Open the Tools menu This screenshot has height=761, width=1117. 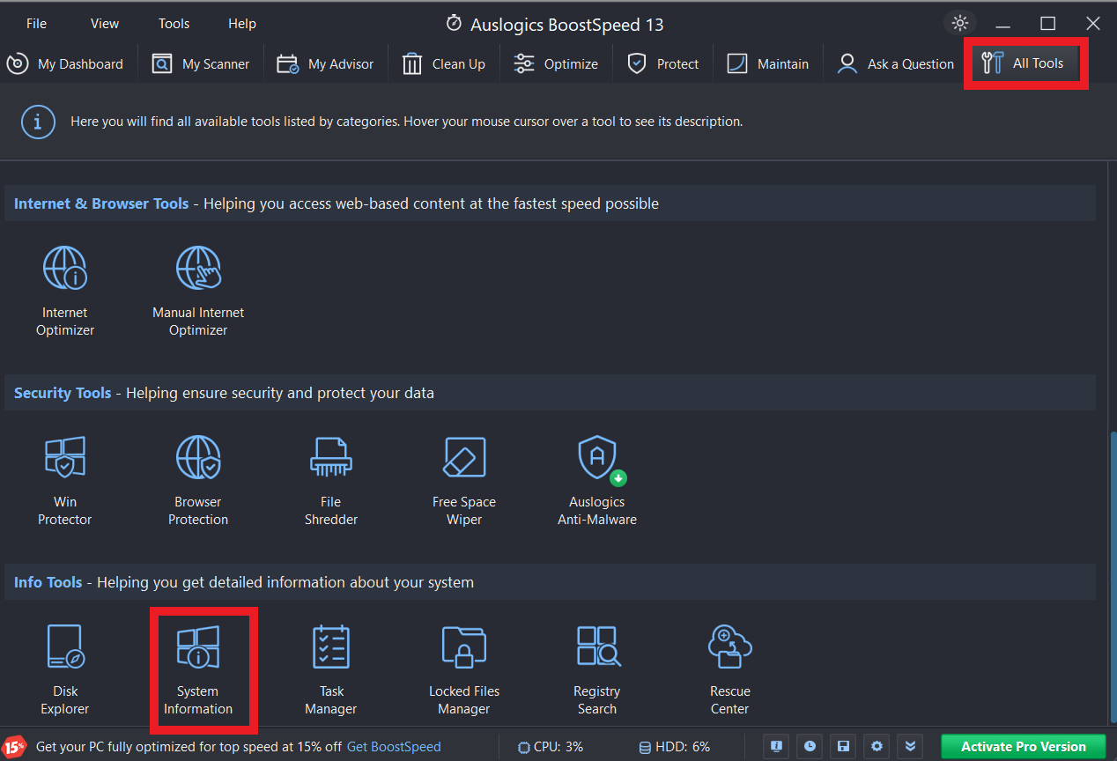(x=174, y=24)
